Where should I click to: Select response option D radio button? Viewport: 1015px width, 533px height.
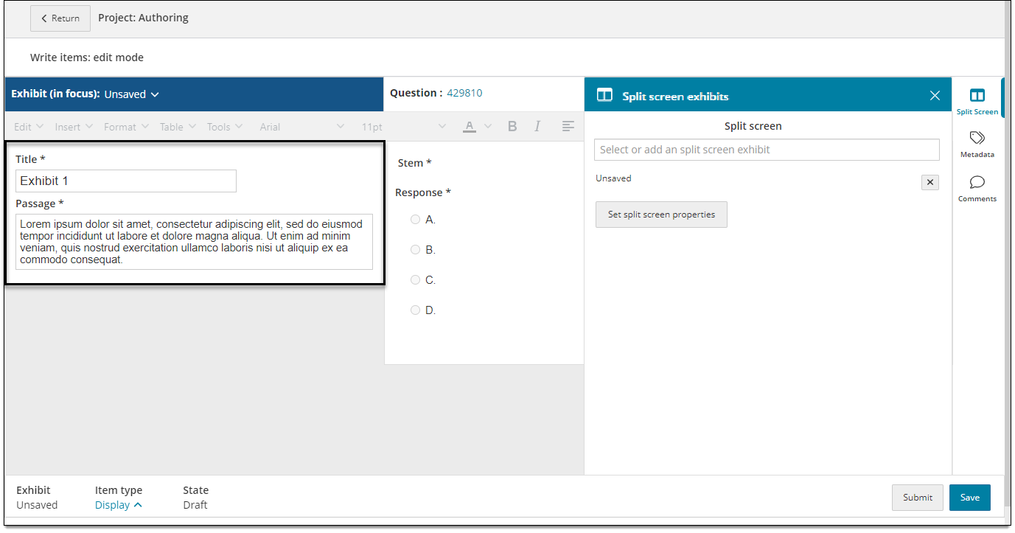point(415,310)
